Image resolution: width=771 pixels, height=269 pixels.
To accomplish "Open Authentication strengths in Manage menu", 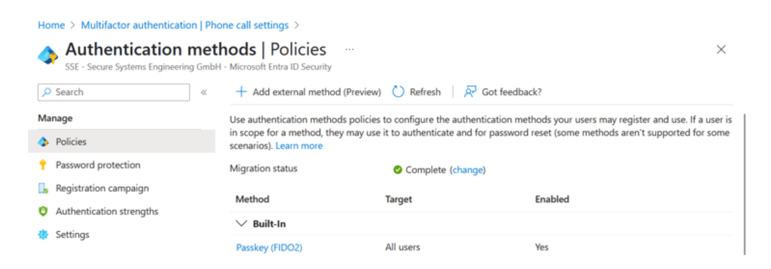I will pyautogui.click(x=107, y=211).
